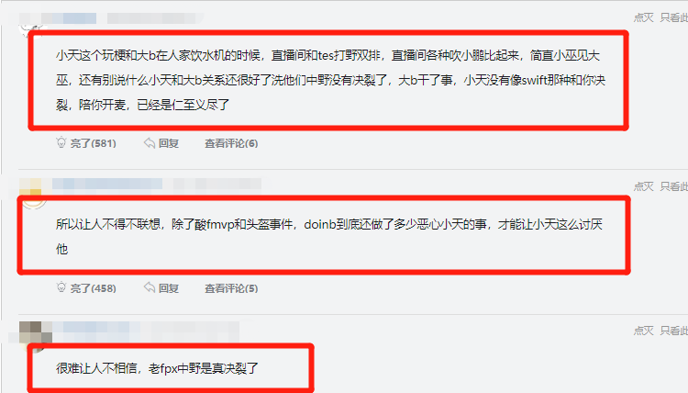Expand 查看评论(6) replies

pyautogui.click(x=231, y=143)
